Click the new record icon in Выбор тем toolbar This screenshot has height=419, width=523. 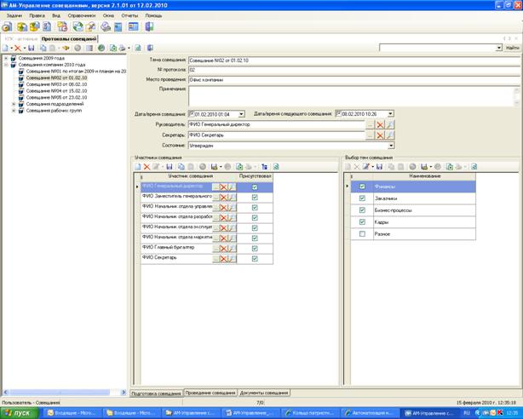(348, 166)
